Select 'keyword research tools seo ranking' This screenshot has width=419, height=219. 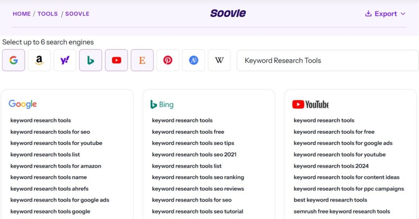(x=198, y=177)
